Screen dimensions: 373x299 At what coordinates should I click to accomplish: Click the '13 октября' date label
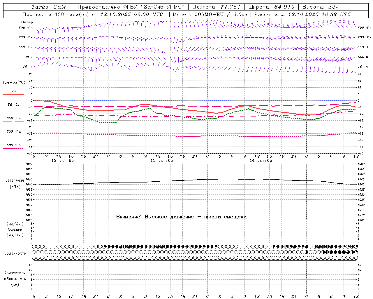(x=163, y=161)
